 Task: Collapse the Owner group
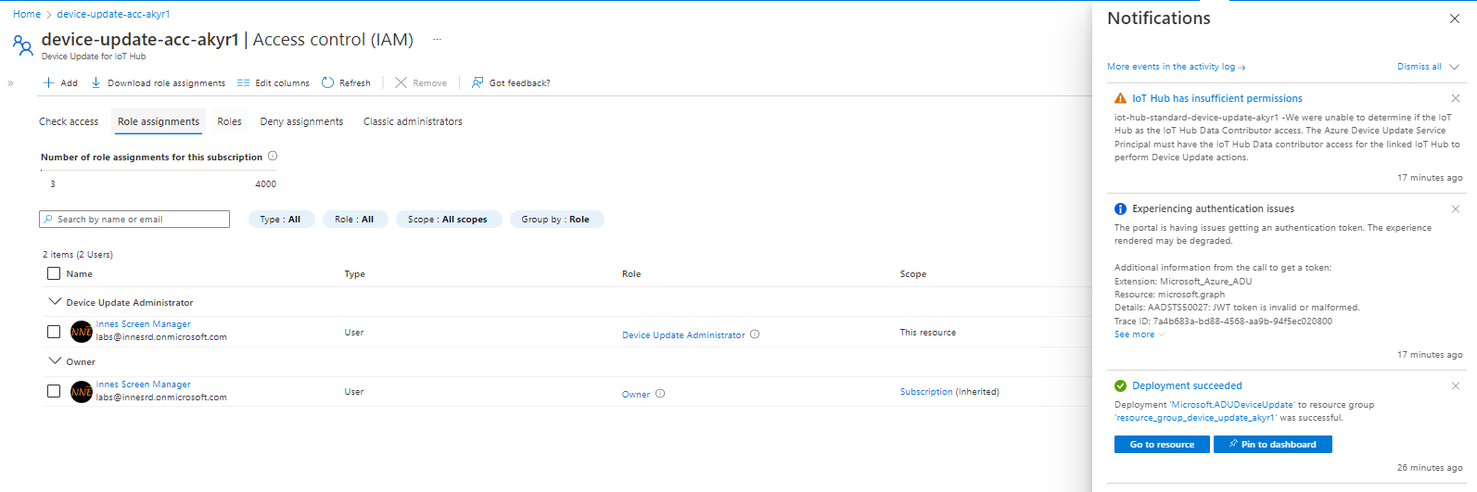(55, 361)
